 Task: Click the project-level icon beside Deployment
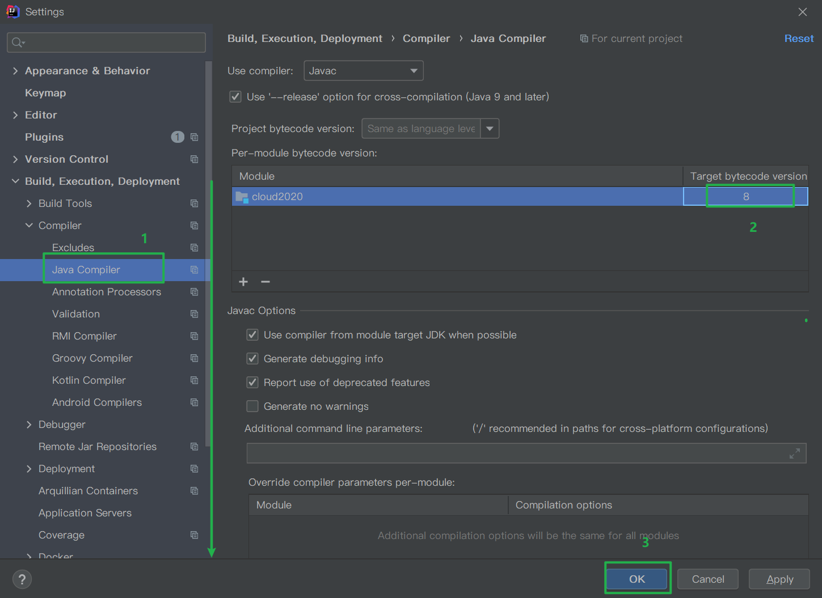pyautogui.click(x=195, y=469)
